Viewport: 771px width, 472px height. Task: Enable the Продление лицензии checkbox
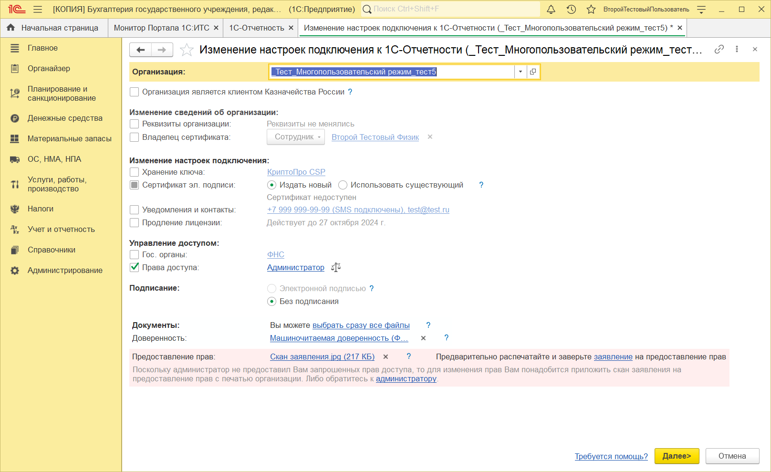pyautogui.click(x=135, y=222)
